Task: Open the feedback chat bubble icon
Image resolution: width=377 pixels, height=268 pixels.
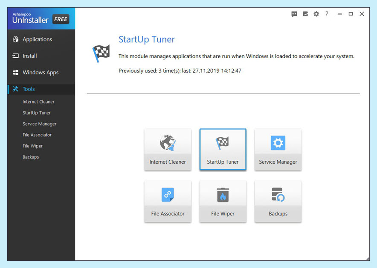Action: (x=294, y=14)
